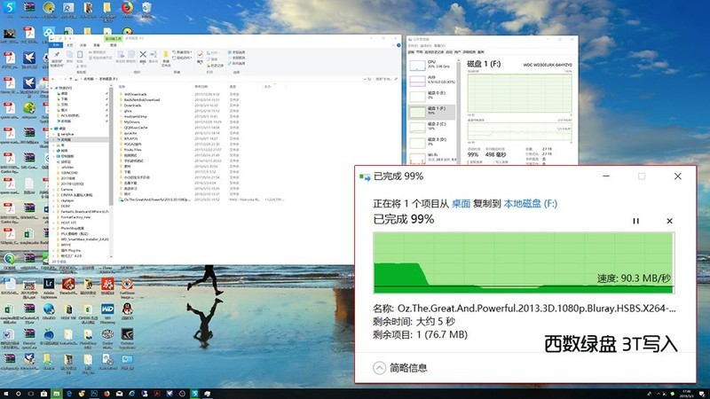This screenshot has width=710, height=399.
Task: Click the Paste icon in Explorer ribbon
Action: point(80,55)
